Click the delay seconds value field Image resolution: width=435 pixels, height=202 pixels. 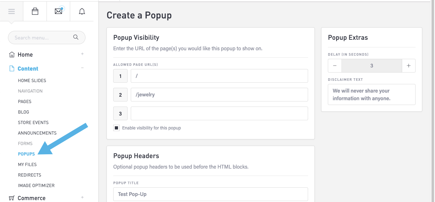(x=372, y=66)
